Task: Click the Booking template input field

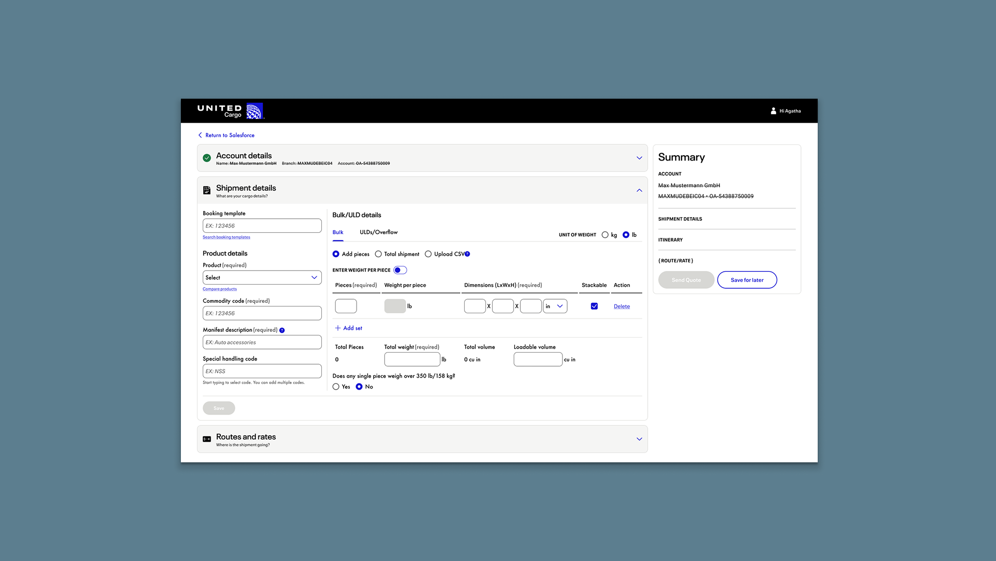Action: [262, 225]
